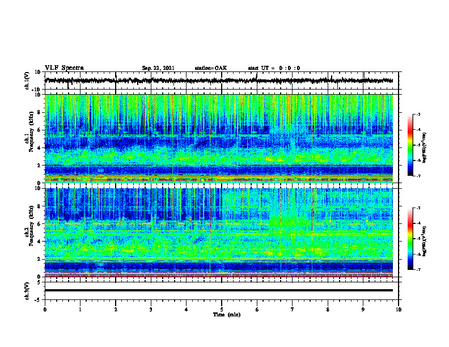Click the -7 label on ch.2 colorbar
This screenshot has height=347, width=449.
click(x=418, y=270)
